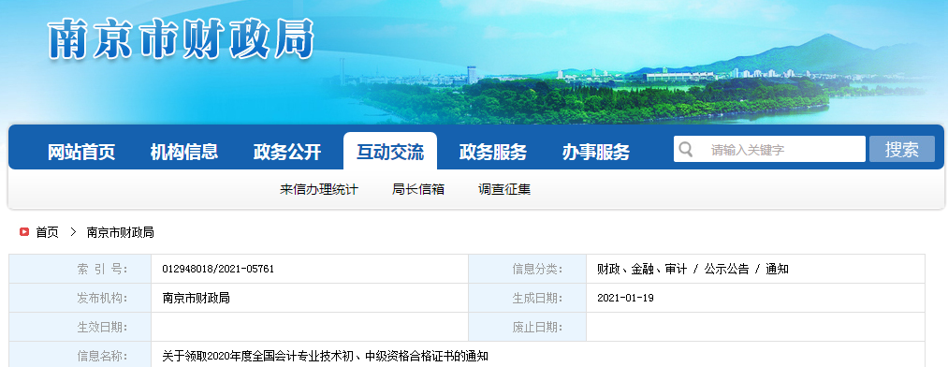The image size is (948, 367).
Task: Select index number 012948018/2021-05761
Action: tap(218, 269)
